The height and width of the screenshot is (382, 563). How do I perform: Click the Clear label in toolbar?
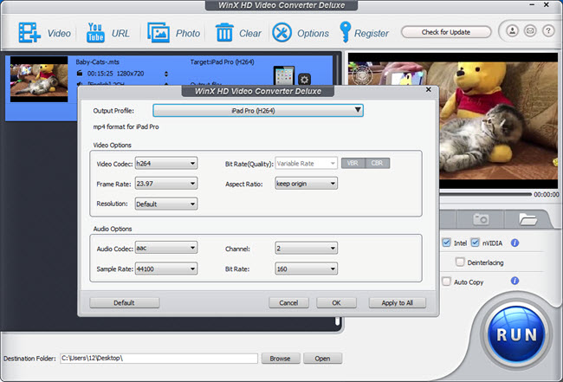(250, 34)
